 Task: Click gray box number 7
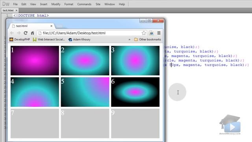35,123
